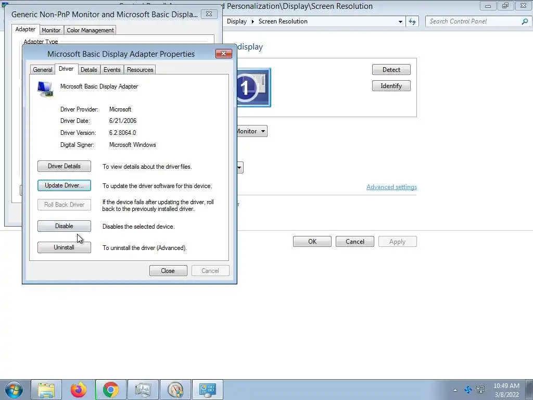
Task: Open the Resource Monitor taskbar icon
Action: (143, 390)
